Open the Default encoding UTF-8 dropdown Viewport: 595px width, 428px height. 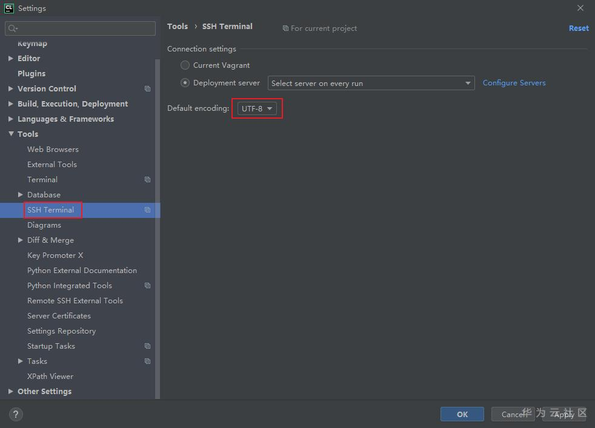click(x=257, y=109)
